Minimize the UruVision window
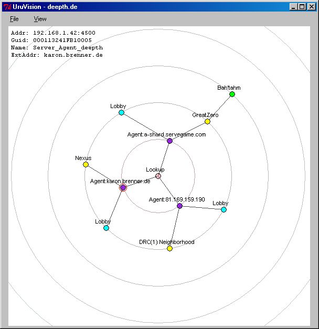The image size is (319, 329). tap(293, 7)
